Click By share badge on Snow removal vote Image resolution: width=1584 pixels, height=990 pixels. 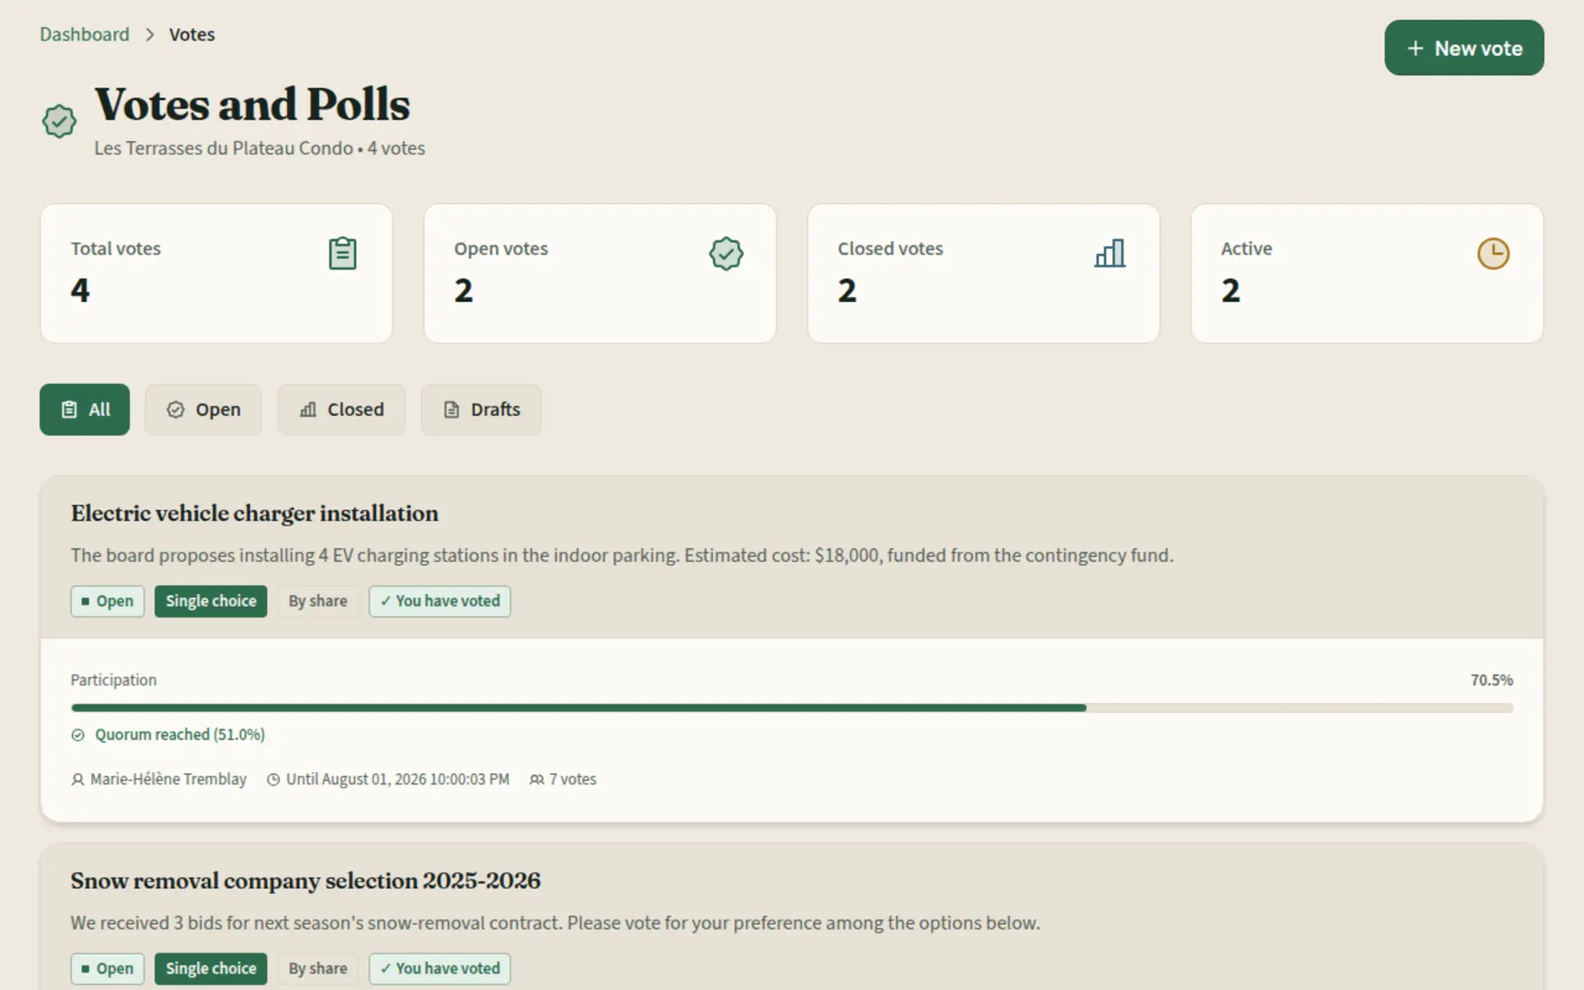318,969
